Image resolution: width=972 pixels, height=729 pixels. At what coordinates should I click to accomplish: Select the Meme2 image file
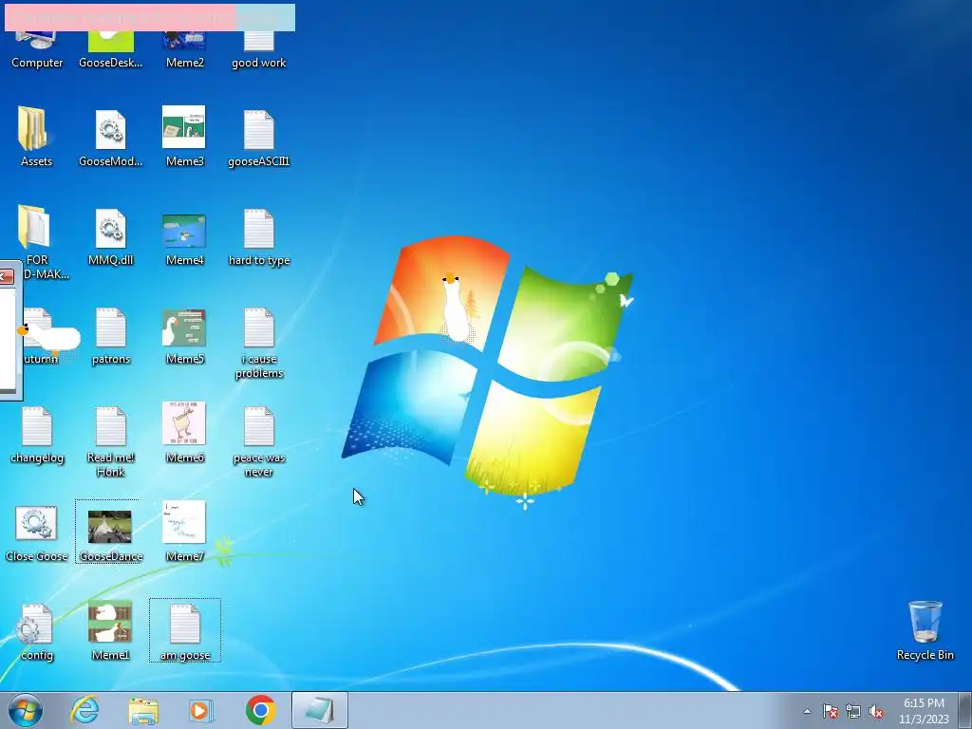tap(184, 49)
